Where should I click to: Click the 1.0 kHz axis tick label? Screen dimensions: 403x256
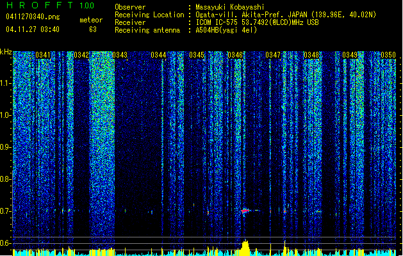coord(6,115)
